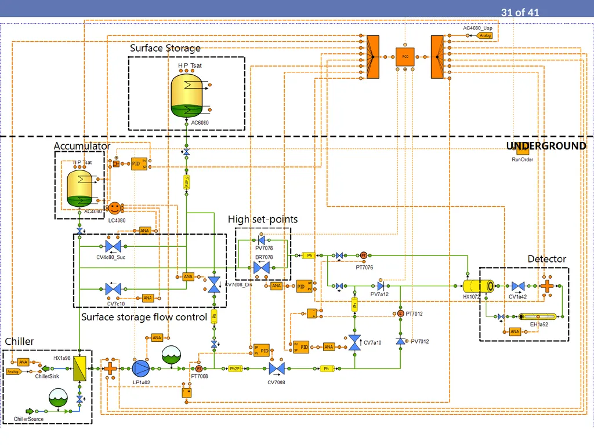Select the ANA block inside Chiller box

pyautogui.click(x=23, y=362)
